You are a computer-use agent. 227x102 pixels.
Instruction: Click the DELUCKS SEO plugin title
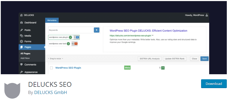click(50, 84)
